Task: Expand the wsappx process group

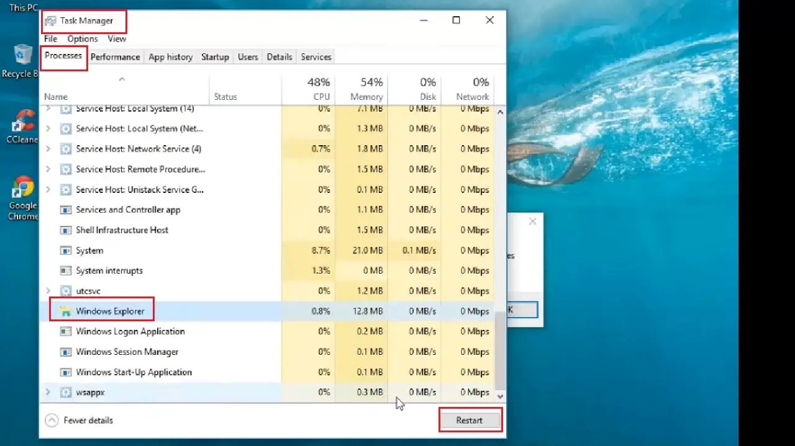Action: pos(48,392)
